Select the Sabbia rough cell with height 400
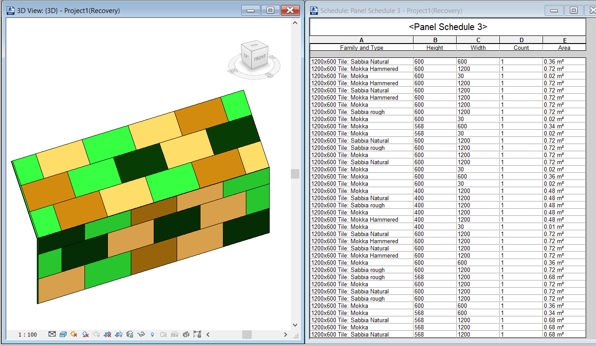596x346 pixels. (361, 205)
